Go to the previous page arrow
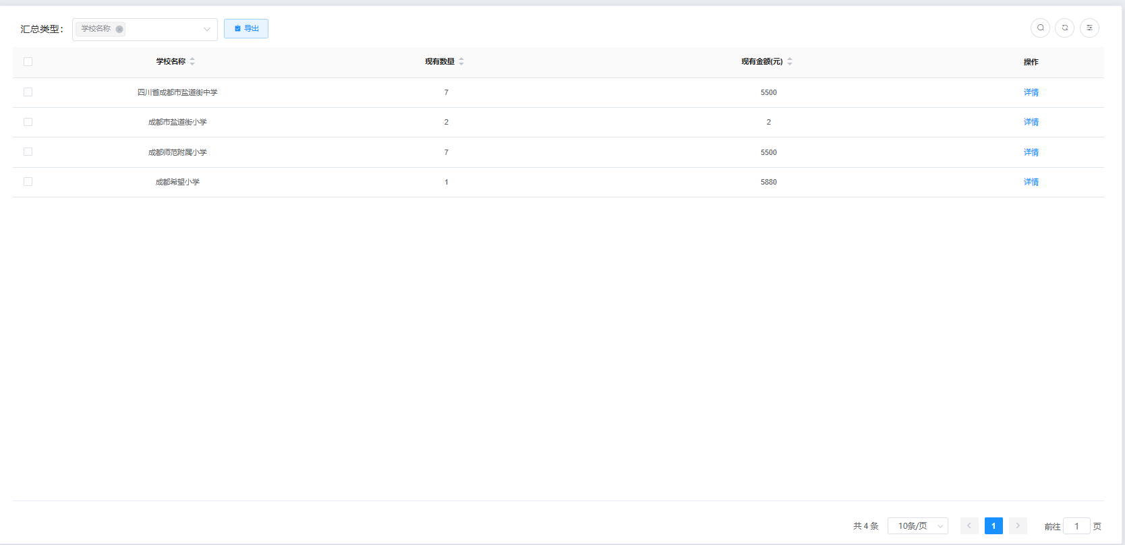 [969, 526]
